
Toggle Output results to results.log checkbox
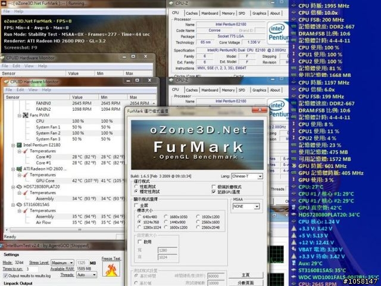pos(5,275)
